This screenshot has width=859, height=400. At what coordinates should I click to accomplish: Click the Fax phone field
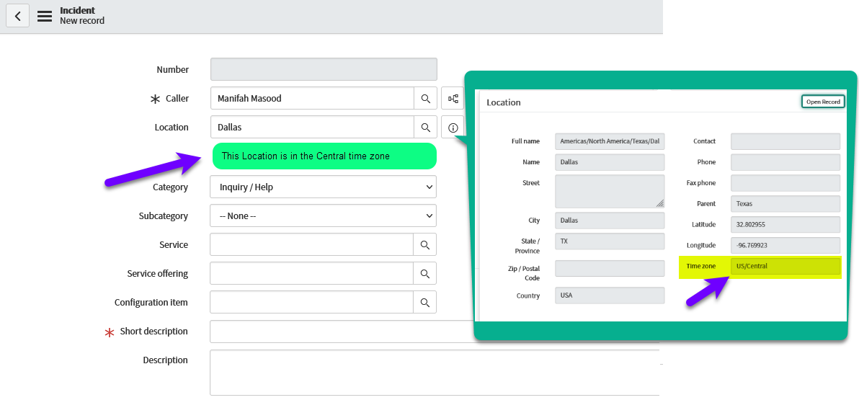click(785, 182)
